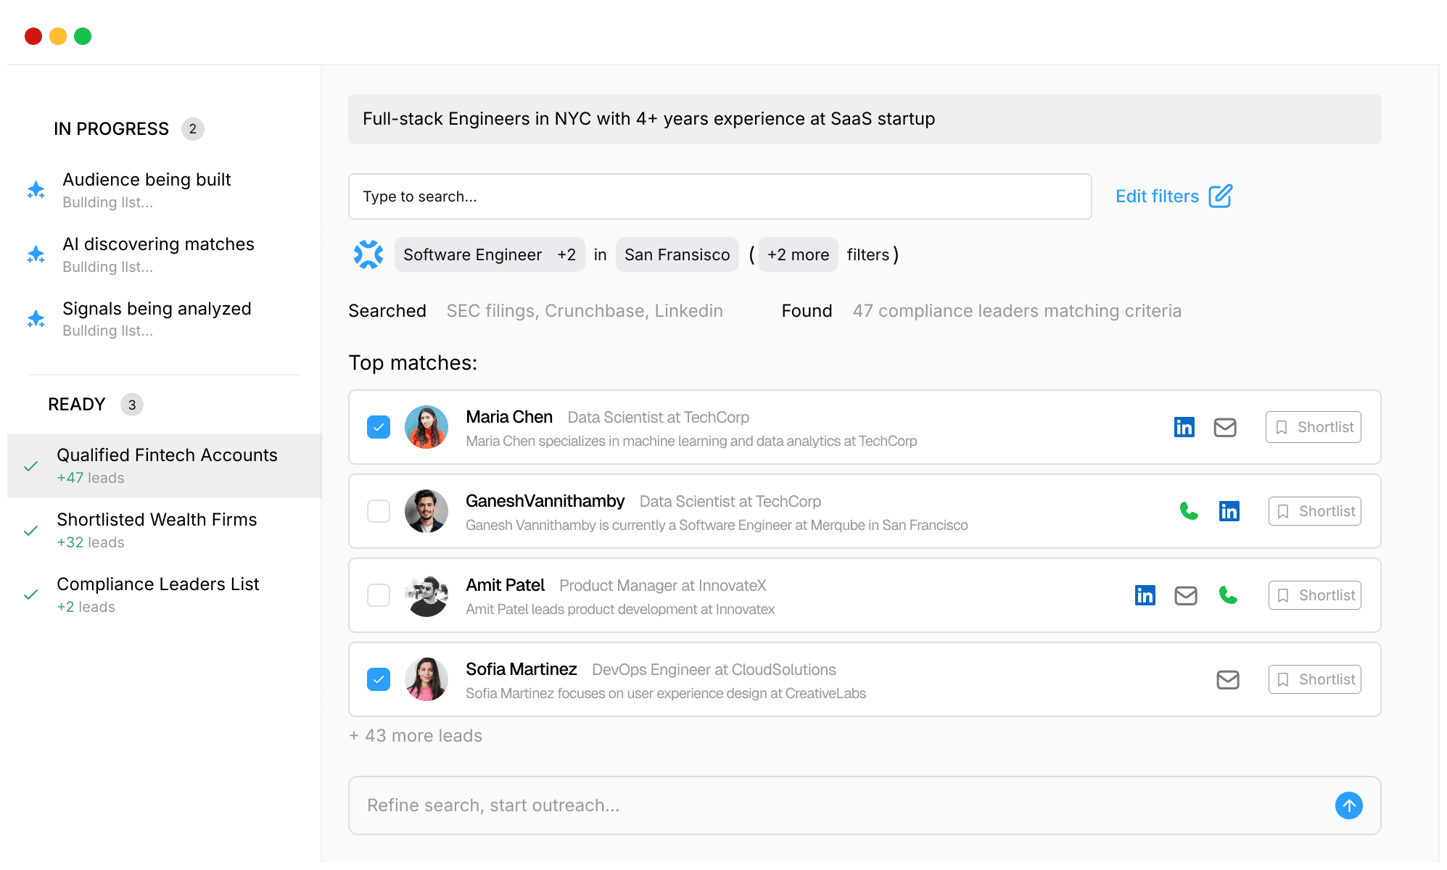
Task: Expand the Software Engineer +2 filter chip
Action: (489, 254)
